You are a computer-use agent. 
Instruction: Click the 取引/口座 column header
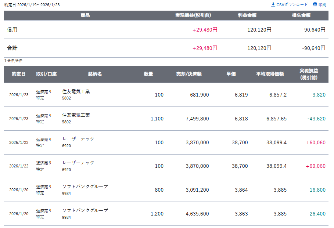pos(46,74)
